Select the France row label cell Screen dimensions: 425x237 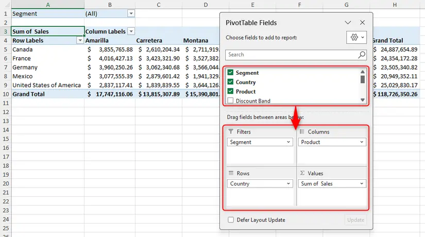(48, 58)
